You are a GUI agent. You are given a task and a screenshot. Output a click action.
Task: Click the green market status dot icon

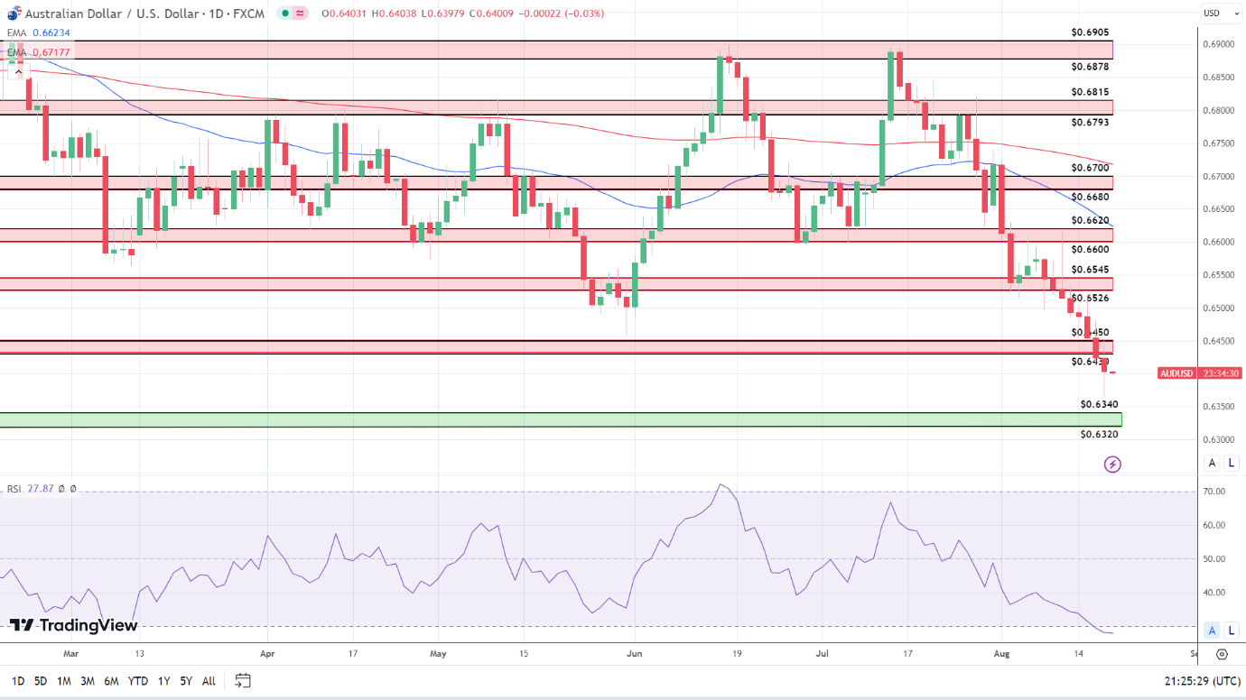(285, 13)
